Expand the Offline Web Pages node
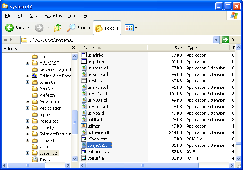The image size is (243, 170). [x=27, y=76]
